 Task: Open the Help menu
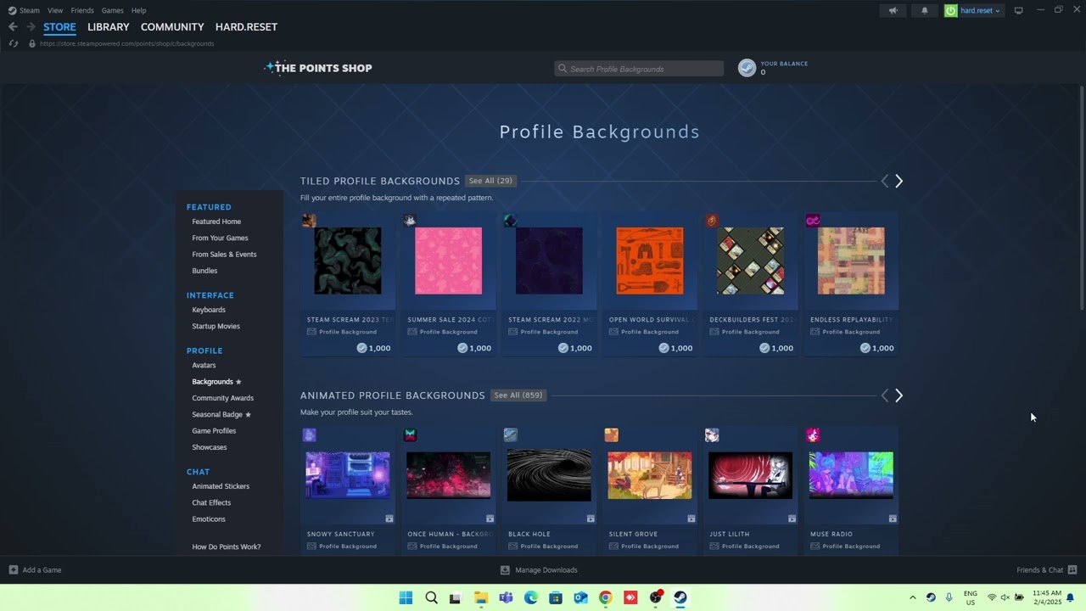click(x=139, y=10)
